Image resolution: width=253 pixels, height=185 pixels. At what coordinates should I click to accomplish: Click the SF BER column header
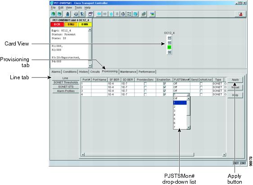tap(114, 80)
